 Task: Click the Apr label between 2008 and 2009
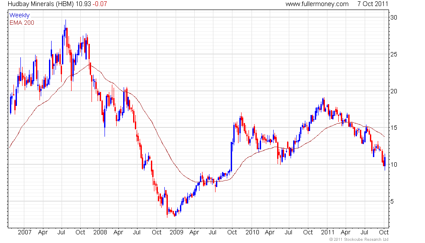coord(118,233)
